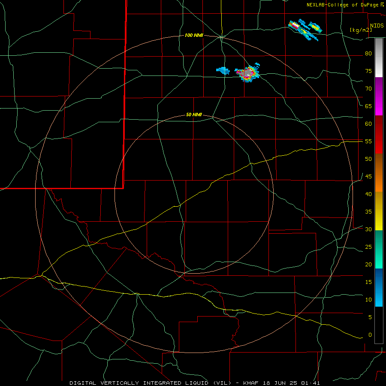This screenshot has width=386, height=386.
Task: Click the 30 value on the color scale
Action: click(368, 229)
